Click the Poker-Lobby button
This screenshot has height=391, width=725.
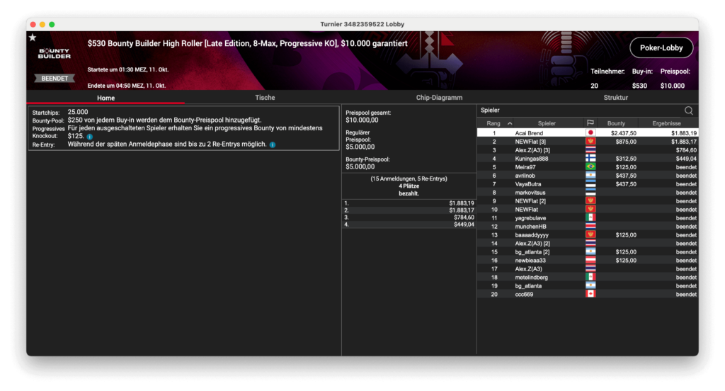tap(661, 47)
